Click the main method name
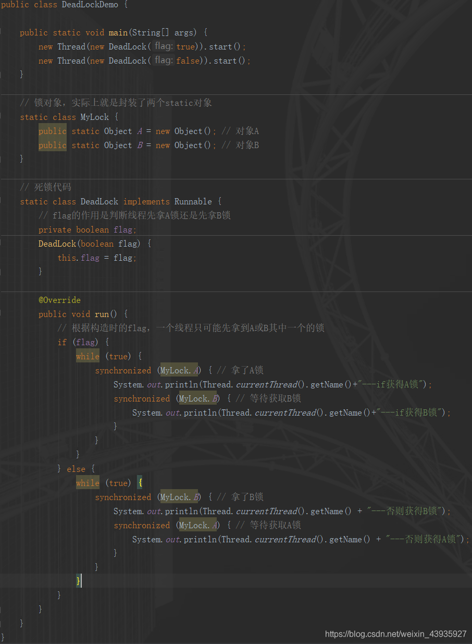 pyautogui.click(x=118, y=32)
